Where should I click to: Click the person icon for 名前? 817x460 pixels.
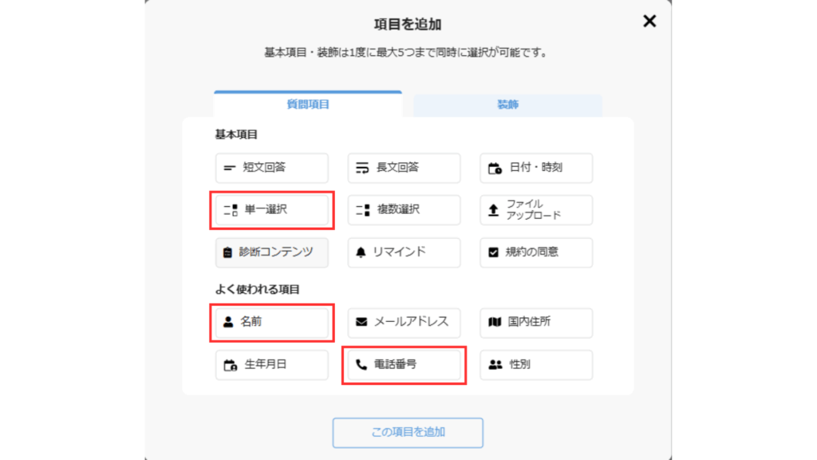tap(228, 323)
